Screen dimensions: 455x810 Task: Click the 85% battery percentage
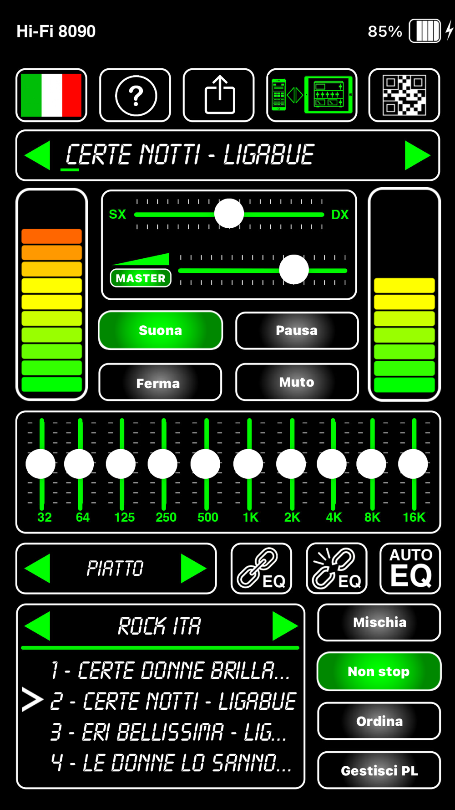pyautogui.click(x=385, y=31)
